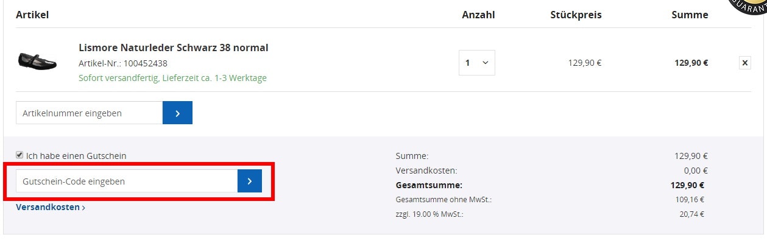Click the Ich habe einen Gutschein label
The image size is (767, 243).
[76, 156]
